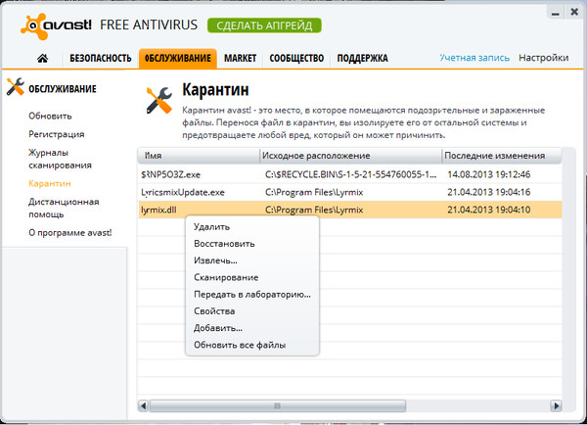This screenshot has width=587, height=425.
Task: Choose Передать в лабораторию... menu entry
Action: point(252,294)
